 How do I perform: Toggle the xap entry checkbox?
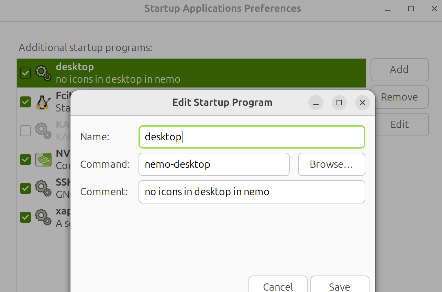[x=25, y=217]
